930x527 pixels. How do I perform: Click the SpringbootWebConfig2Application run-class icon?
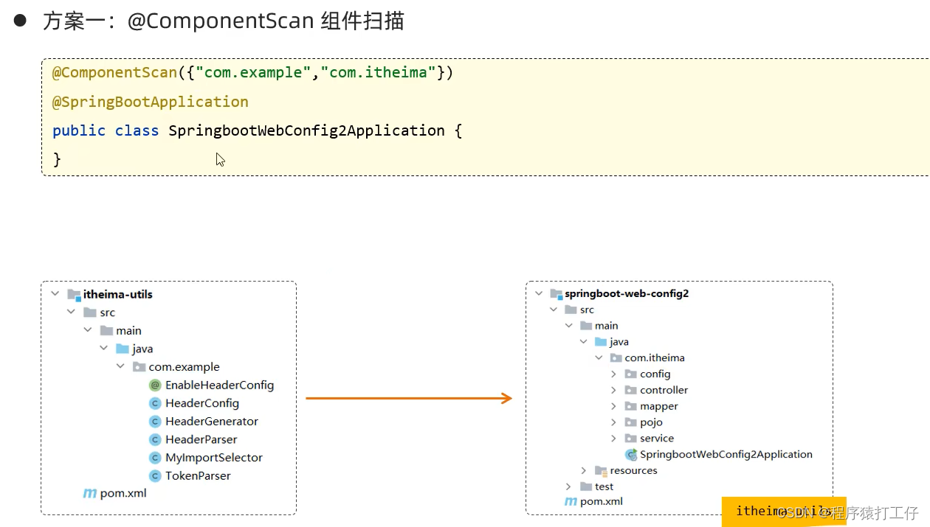coord(631,455)
